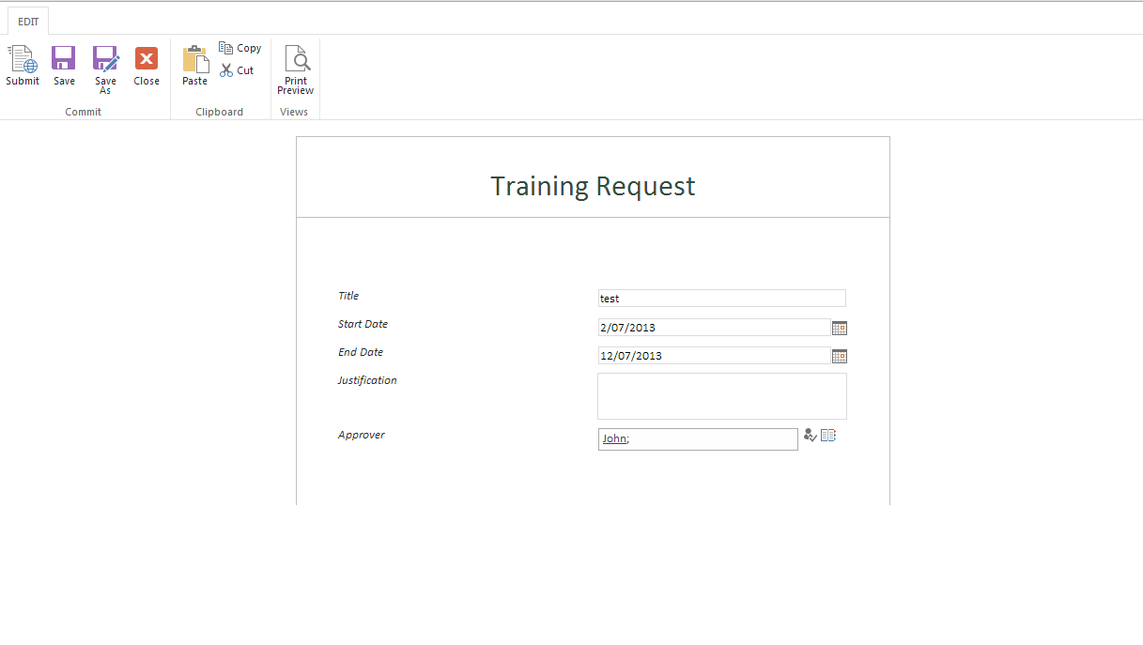
Task: Choose the Save As ribbon icon
Action: (105, 60)
